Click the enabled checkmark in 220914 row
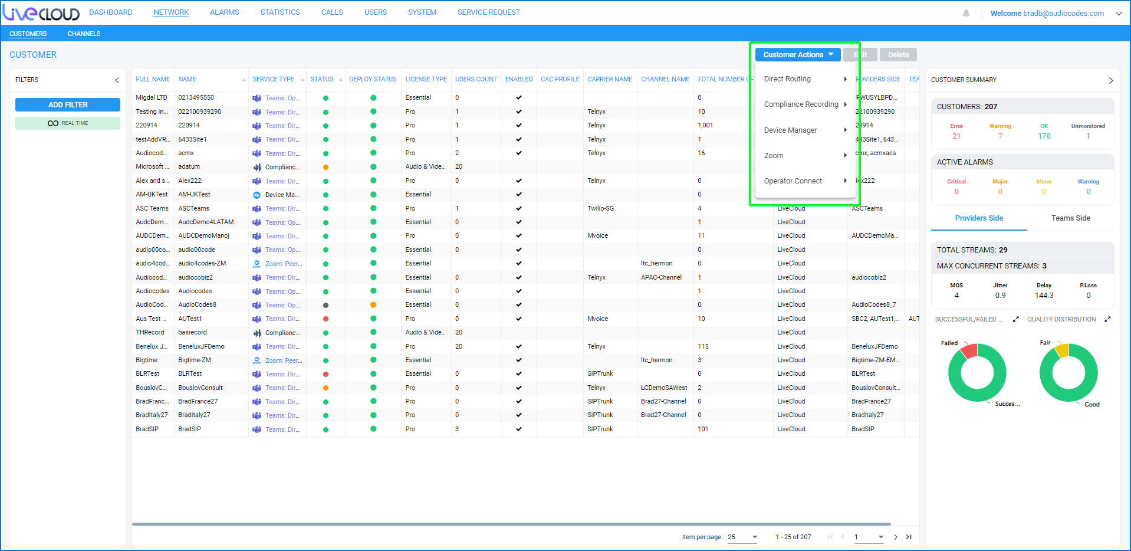This screenshot has width=1131, height=551. pyautogui.click(x=519, y=126)
